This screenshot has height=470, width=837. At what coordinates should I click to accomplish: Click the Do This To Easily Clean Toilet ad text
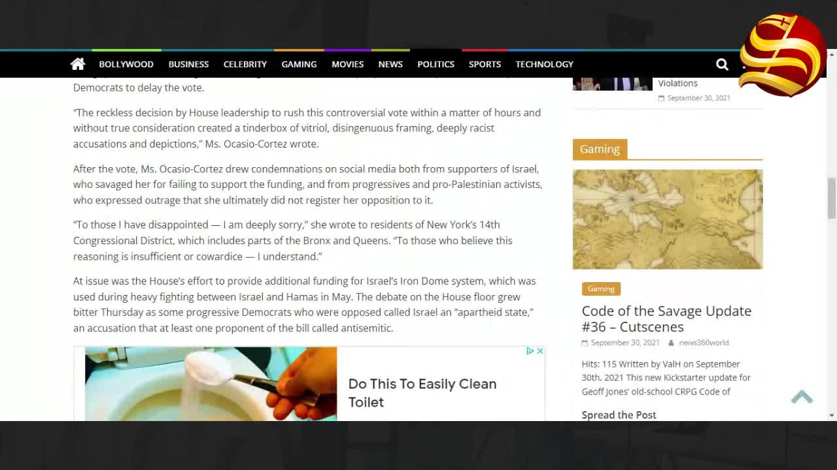coord(422,393)
